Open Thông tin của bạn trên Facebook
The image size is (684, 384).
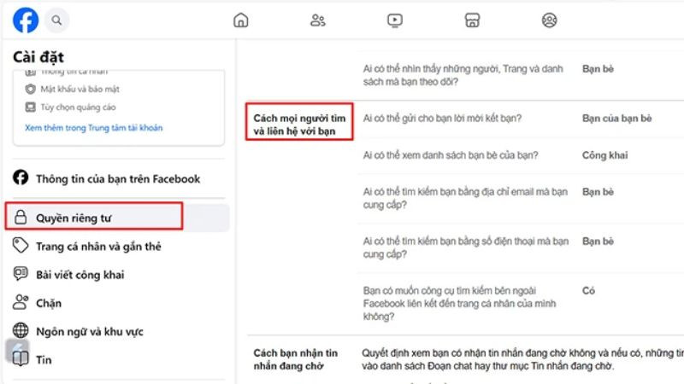click(118, 179)
